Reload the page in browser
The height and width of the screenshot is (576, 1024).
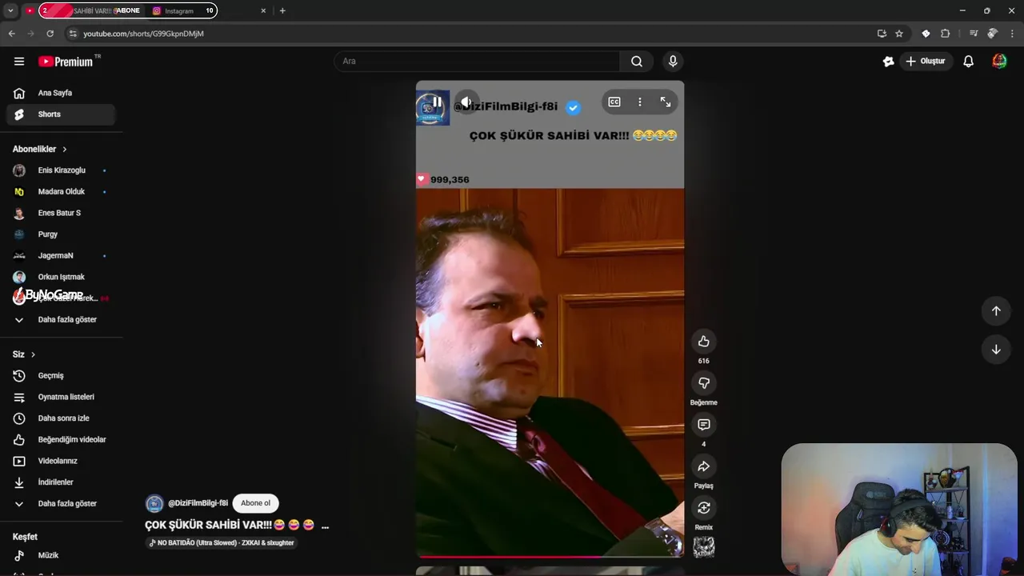point(50,34)
